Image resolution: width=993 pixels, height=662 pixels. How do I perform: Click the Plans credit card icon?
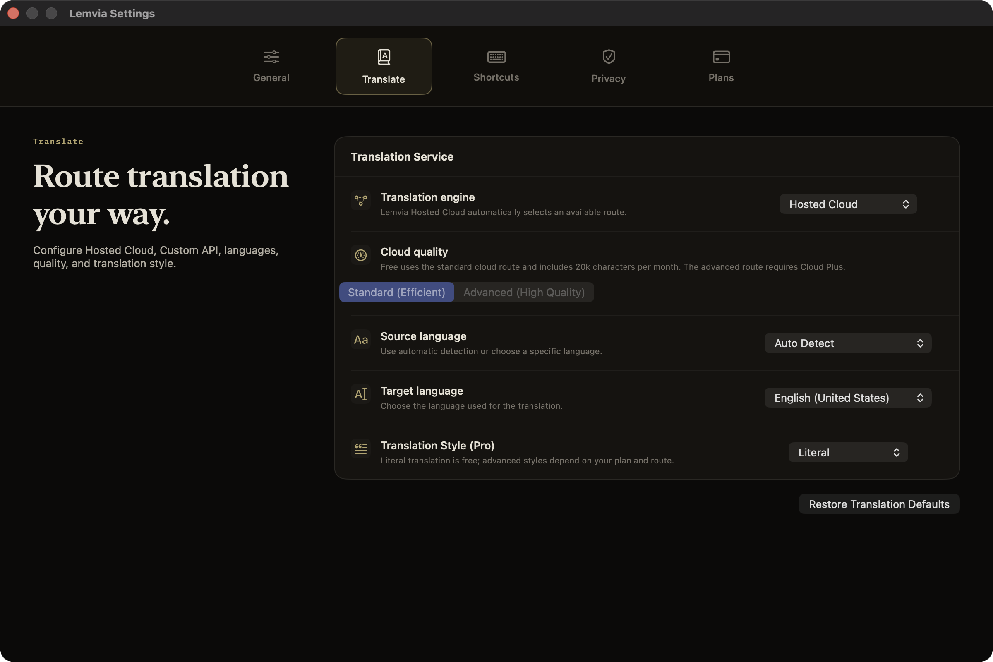pyautogui.click(x=721, y=57)
